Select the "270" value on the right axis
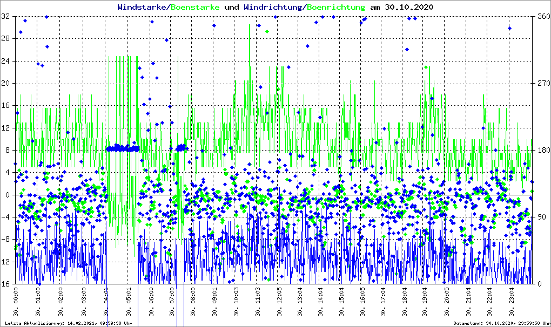Screen dimensions: 551x327 (x=543, y=84)
